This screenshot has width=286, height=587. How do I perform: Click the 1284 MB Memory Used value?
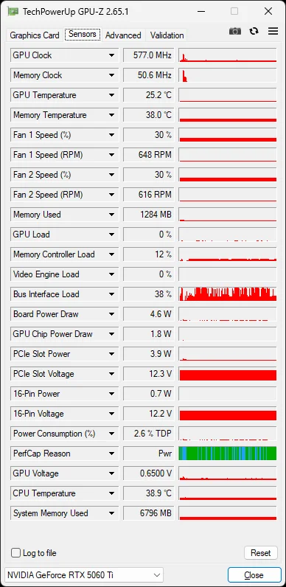(149, 215)
